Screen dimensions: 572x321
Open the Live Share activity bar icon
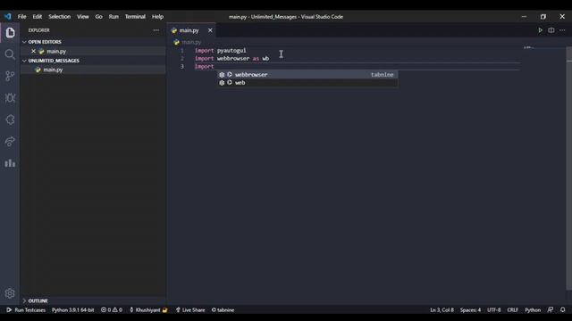[x=10, y=141]
